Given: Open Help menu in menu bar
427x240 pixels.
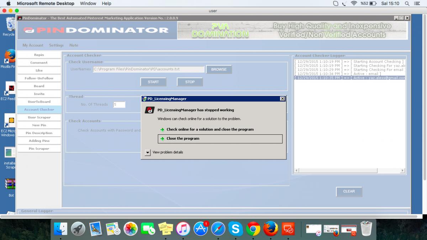Looking at the screenshot, I should pos(106,3).
